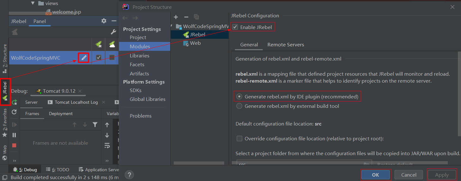Select Generate rebel.xml by IDE plugin
This screenshot has height=181, width=461.
(x=239, y=96)
